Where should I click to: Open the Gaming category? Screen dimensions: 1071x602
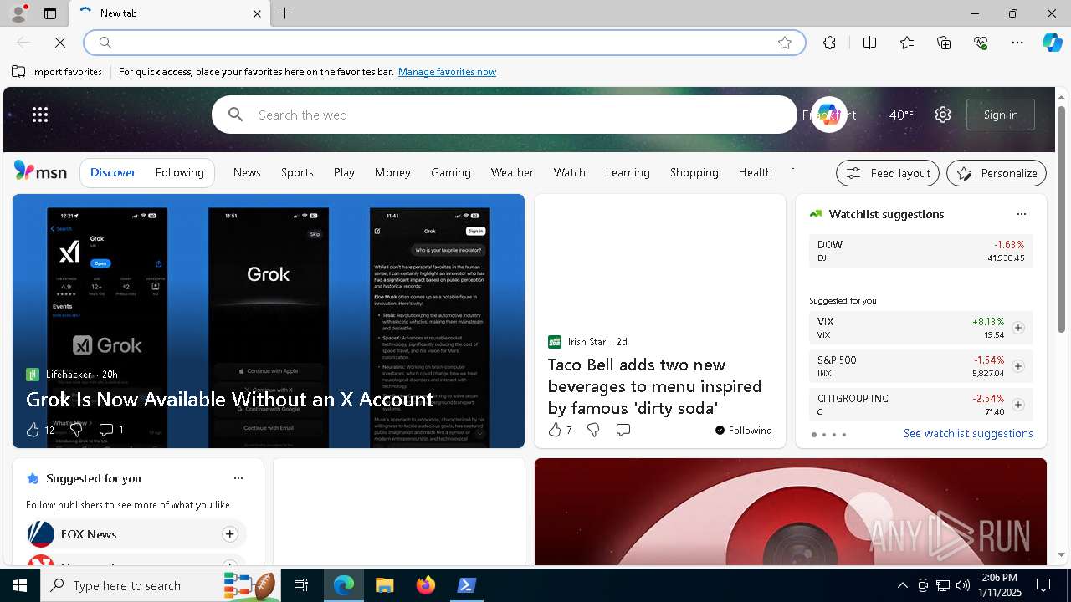[x=451, y=172]
